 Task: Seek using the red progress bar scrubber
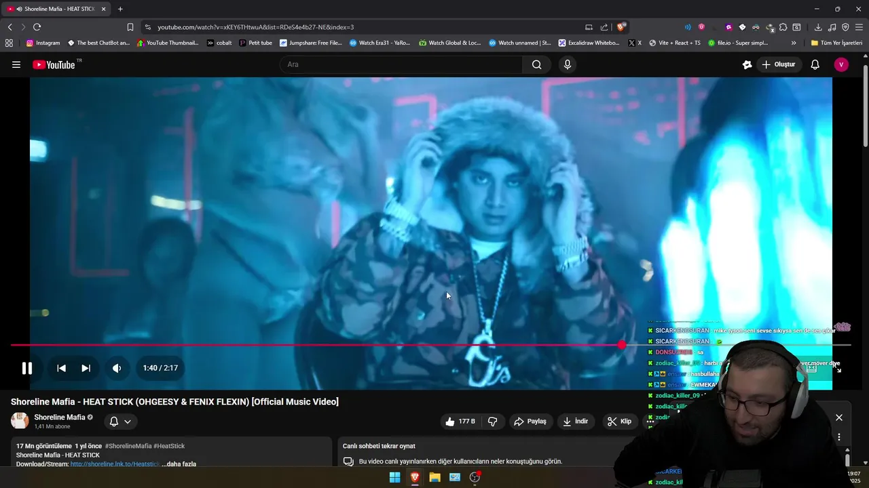[x=622, y=345]
